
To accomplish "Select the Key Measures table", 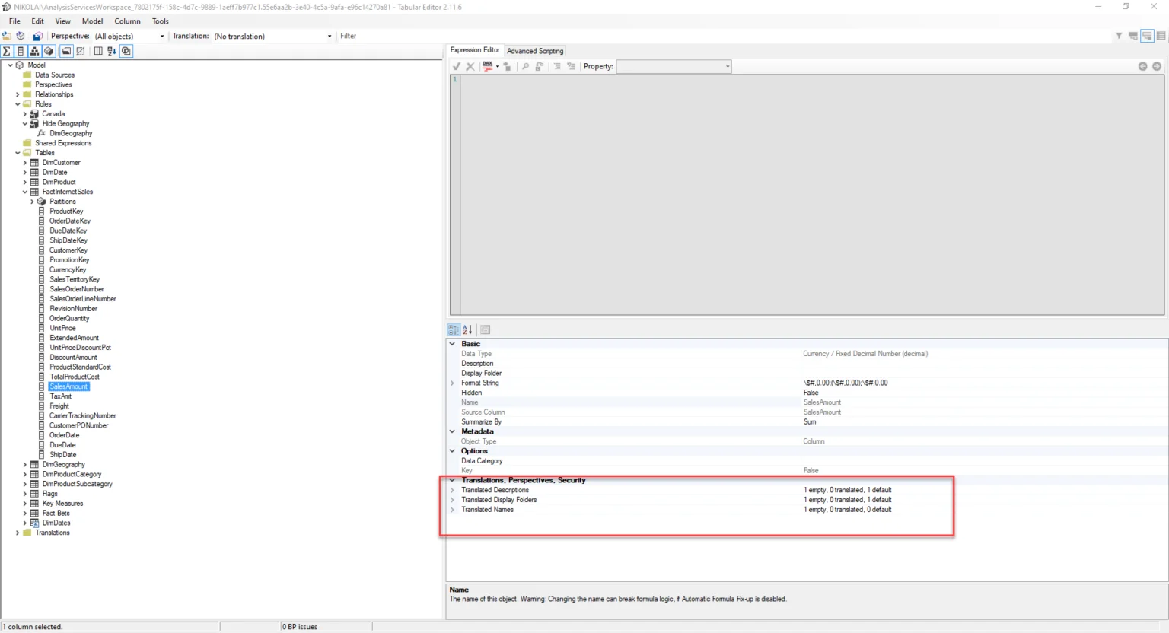I will click(62, 504).
